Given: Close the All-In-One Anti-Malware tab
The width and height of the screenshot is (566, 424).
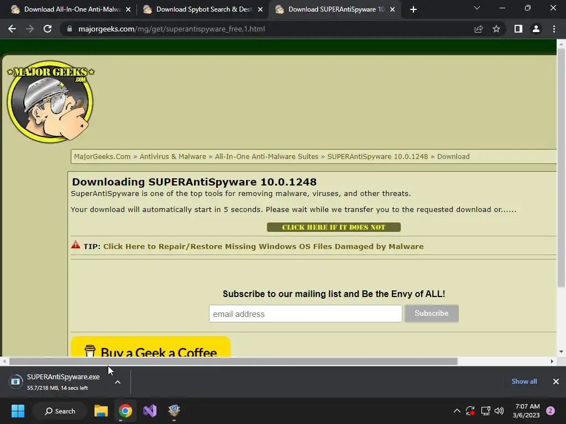Looking at the screenshot, I should [x=128, y=9].
